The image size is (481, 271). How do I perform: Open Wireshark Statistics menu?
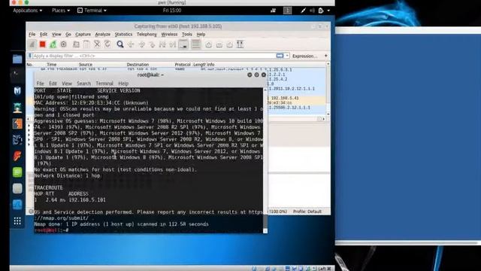point(123,35)
